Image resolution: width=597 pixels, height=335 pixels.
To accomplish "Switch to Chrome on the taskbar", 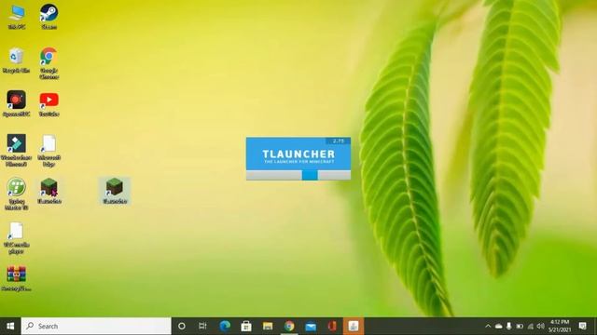I will point(289,326).
